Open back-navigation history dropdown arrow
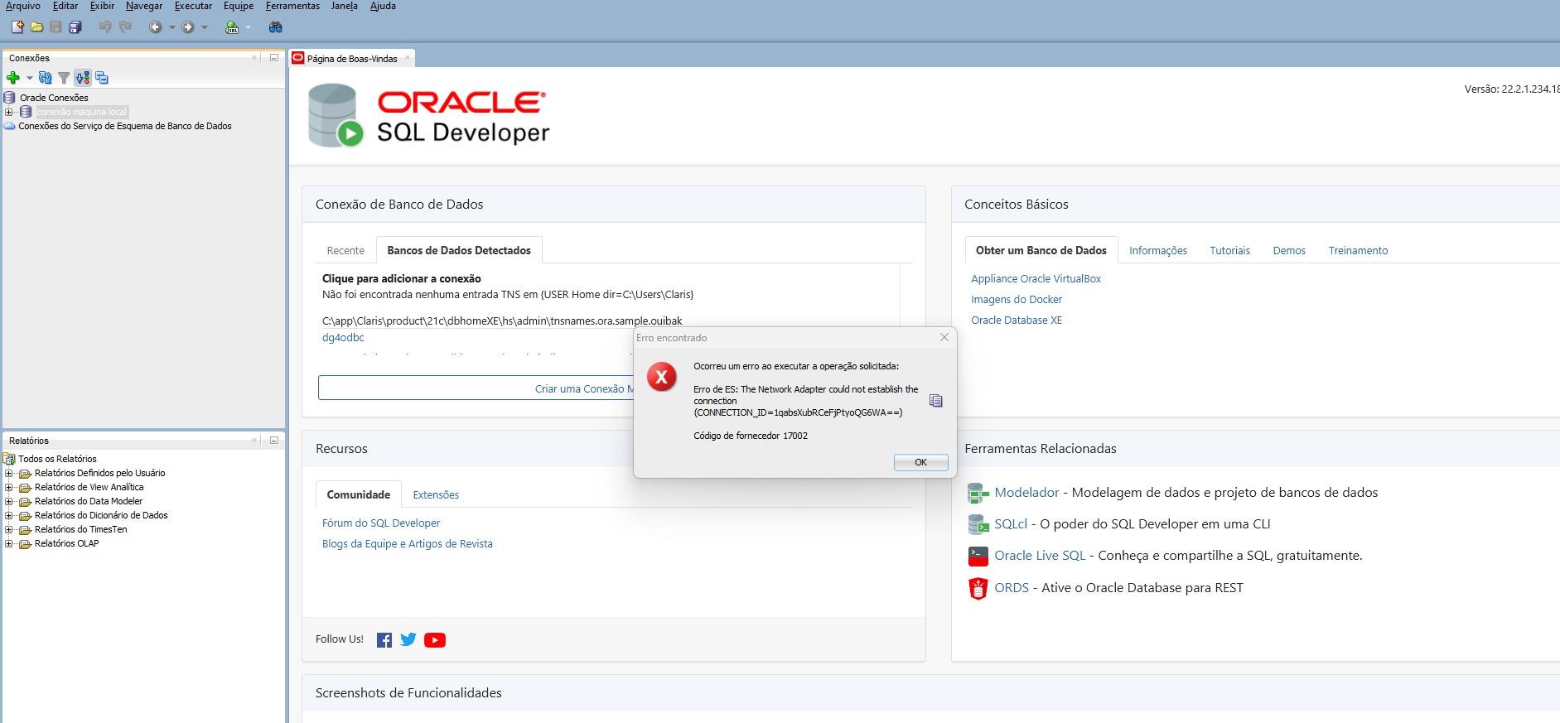This screenshot has height=723, width=1560. [171, 27]
